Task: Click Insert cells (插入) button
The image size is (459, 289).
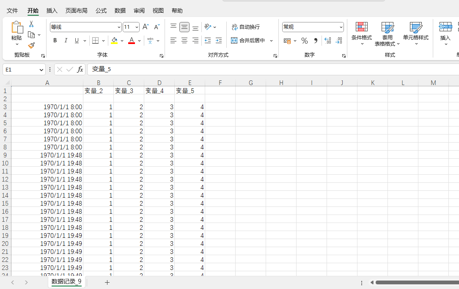Action: 445,33
